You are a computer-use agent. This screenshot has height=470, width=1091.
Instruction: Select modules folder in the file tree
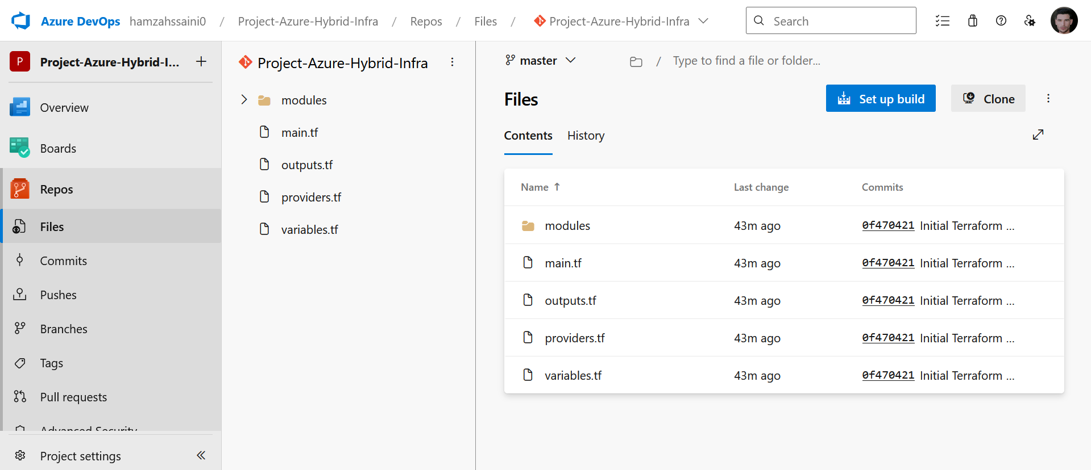[304, 100]
